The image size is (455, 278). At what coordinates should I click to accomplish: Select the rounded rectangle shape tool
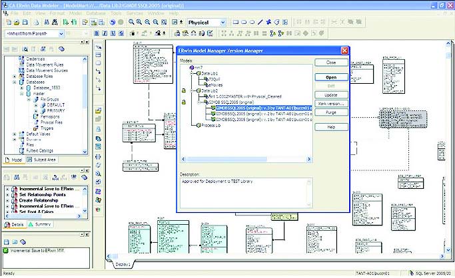(x=244, y=22)
